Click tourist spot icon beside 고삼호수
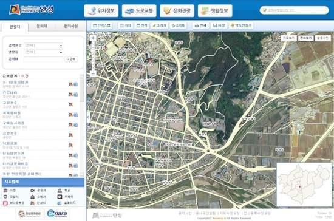Viewport: 334px width, 221px height. (70, 104)
